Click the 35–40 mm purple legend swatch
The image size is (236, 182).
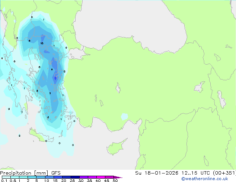92,177
